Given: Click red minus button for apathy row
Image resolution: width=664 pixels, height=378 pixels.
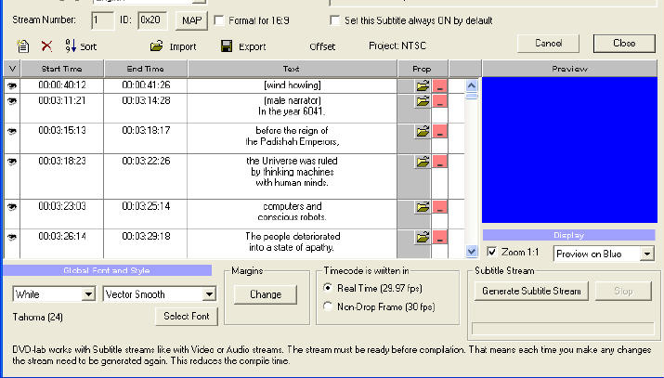Looking at the screenshot, I should click(440, 237).
